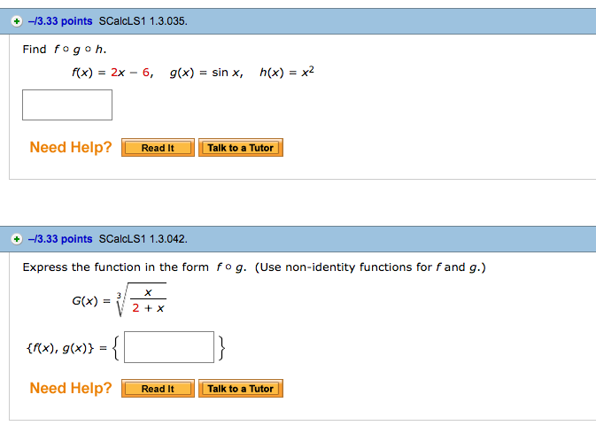596x441 pixels.
Task: Click the answer box under f(x) = 2x − 6
Action: point(67,104)
